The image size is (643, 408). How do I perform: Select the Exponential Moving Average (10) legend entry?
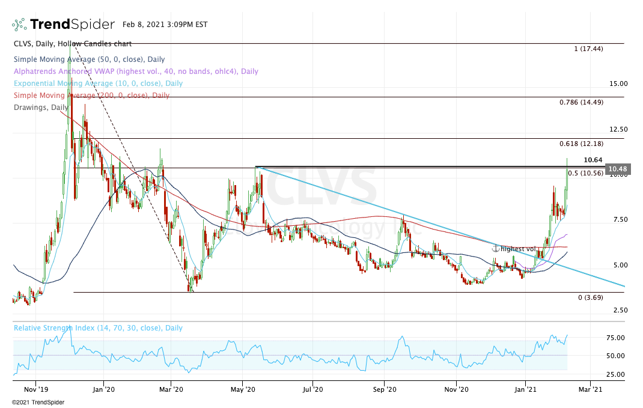(x=98, y=84)
